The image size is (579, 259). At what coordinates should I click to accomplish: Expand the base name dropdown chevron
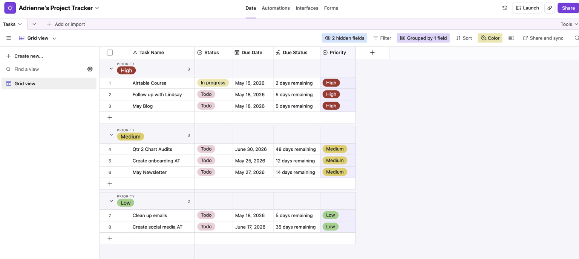[97, 8]
